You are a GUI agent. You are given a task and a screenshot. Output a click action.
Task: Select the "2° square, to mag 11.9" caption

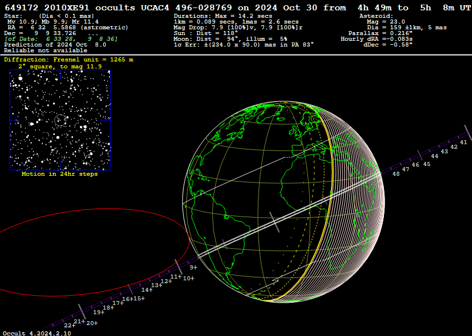click(60, 67)
